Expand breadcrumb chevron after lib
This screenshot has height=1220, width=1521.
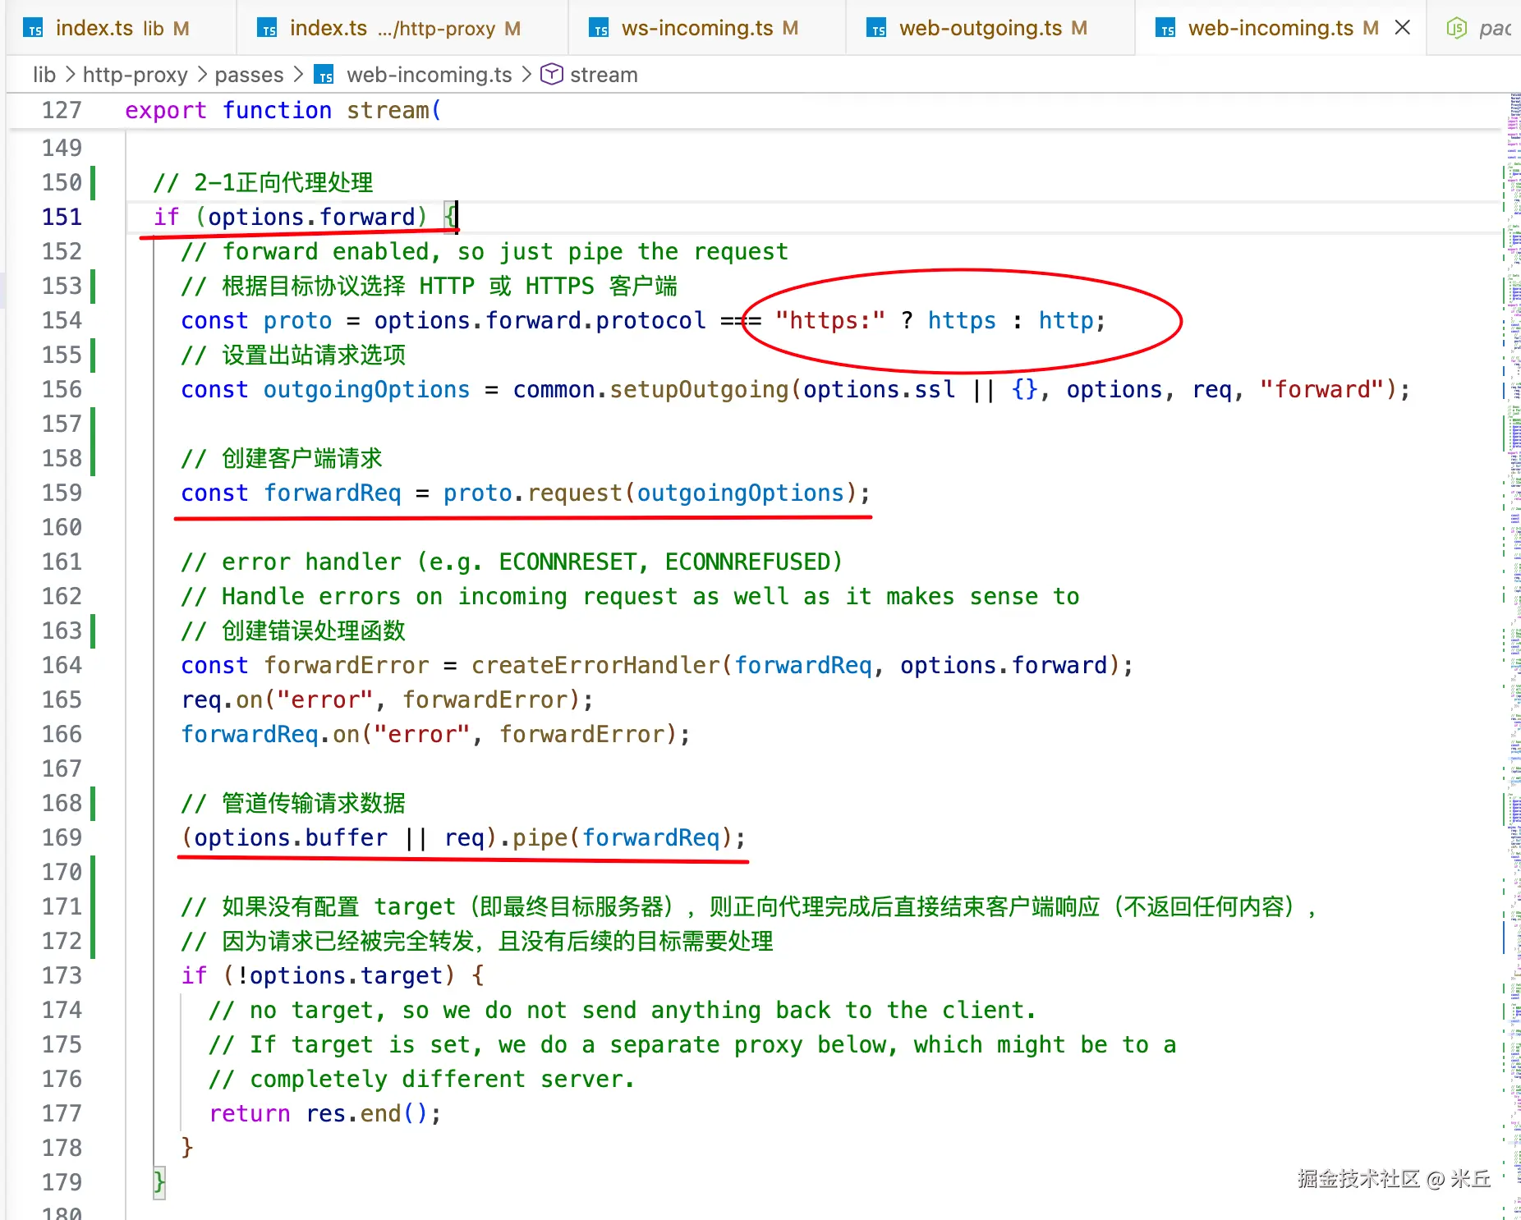click(x=70, y=75)
